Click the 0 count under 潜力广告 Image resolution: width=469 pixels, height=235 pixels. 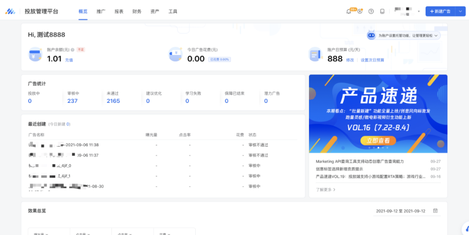[x=266, y=101]
